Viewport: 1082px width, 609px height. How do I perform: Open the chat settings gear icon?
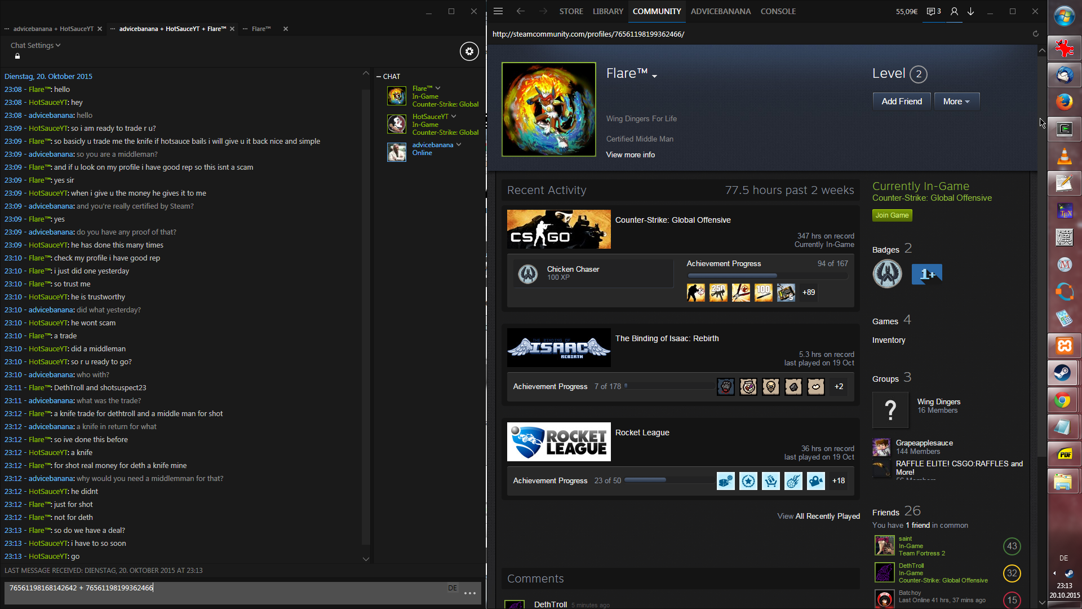tap(469, 51)
